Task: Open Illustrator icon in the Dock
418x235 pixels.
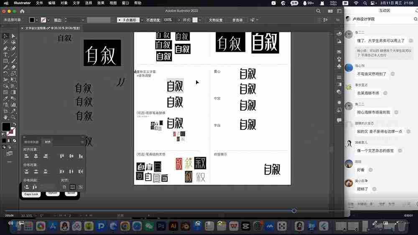Action: (173, 226)
